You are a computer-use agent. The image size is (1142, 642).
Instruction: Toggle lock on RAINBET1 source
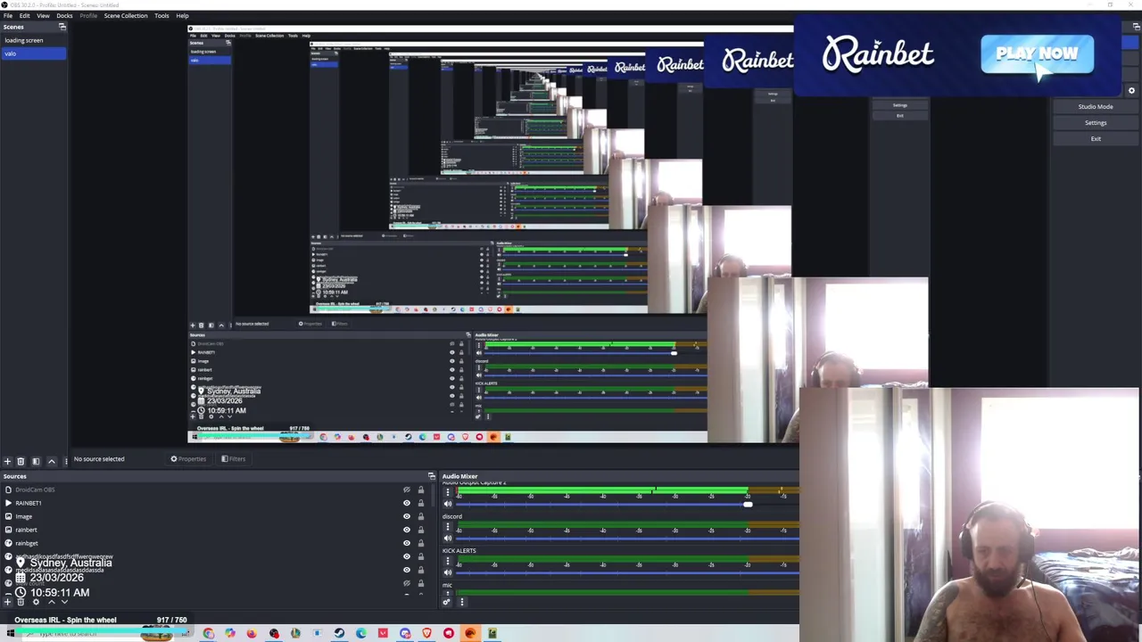(x=421, y=503)
